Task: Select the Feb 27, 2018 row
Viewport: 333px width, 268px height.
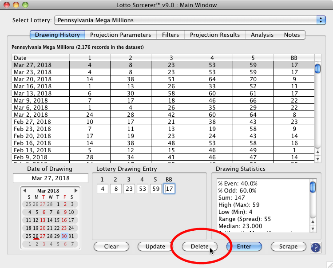Action: (163, 122)
